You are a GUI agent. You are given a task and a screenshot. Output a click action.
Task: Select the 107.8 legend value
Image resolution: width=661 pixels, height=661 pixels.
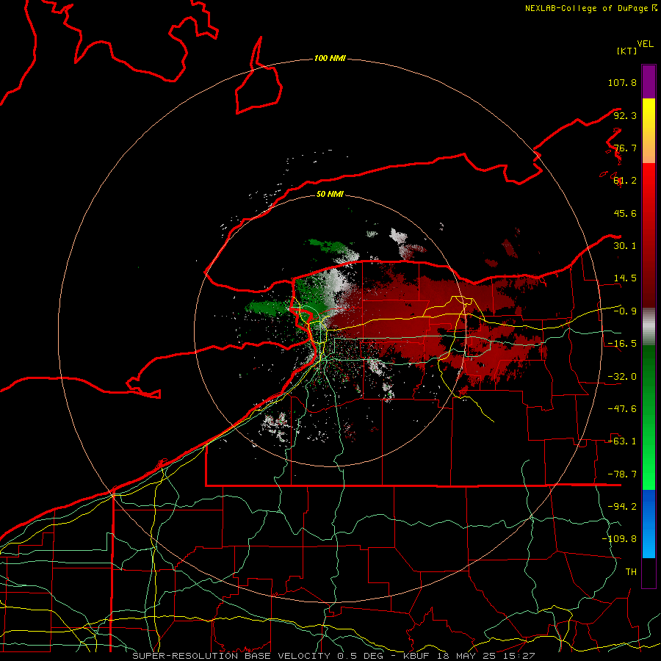click(622, 82)
